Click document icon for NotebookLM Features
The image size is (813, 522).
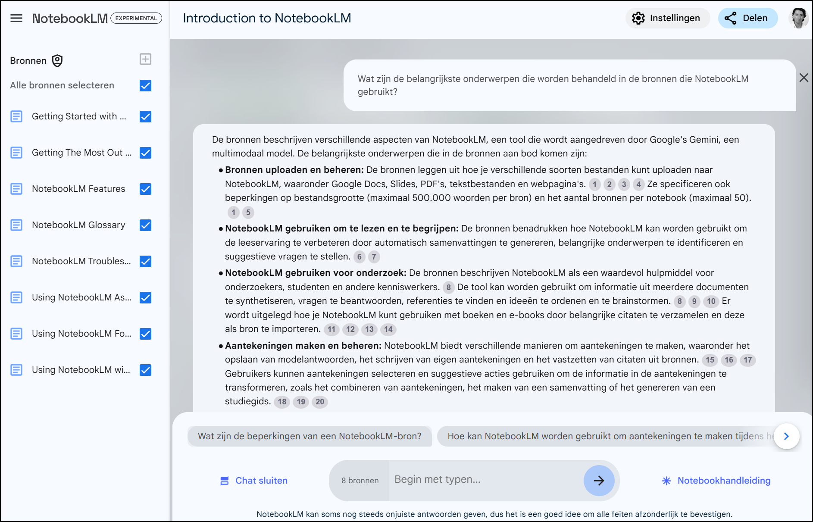click(x=16, y=189)
